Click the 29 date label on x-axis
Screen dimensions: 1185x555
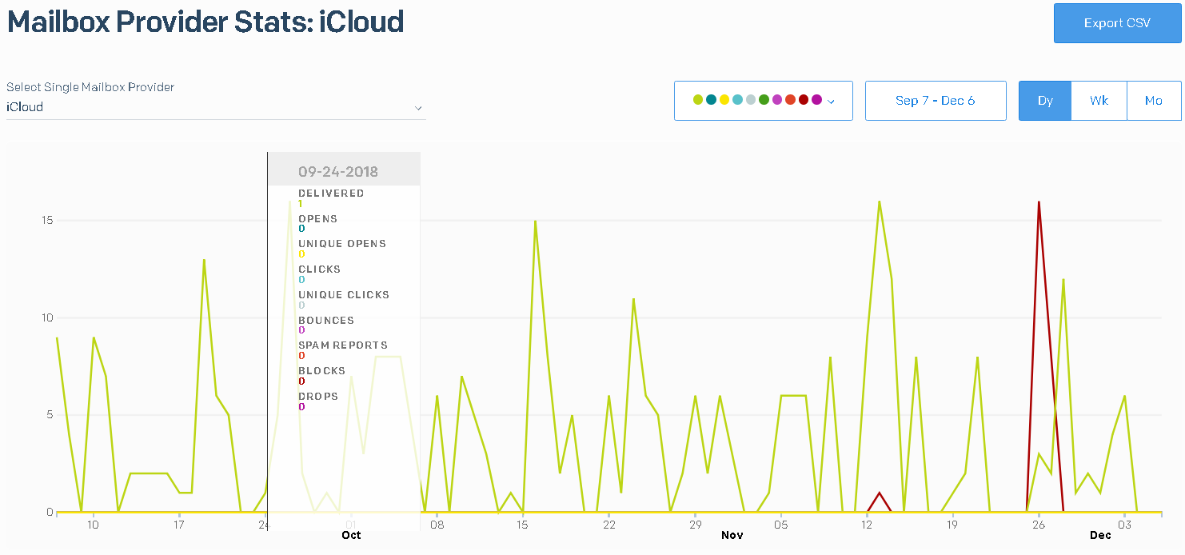click(695, 525)
